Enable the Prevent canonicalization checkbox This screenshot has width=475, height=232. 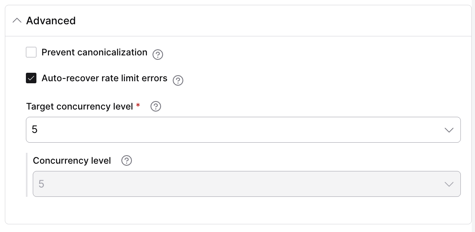31,52
